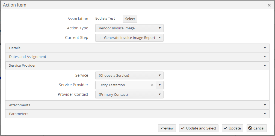Screen dimensions: 275x136
Task: Close the Action Item dialog
Action: [269, 5]
